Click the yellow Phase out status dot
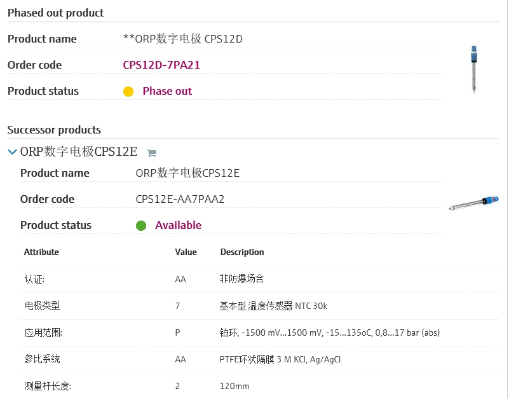 coord(128,92)
